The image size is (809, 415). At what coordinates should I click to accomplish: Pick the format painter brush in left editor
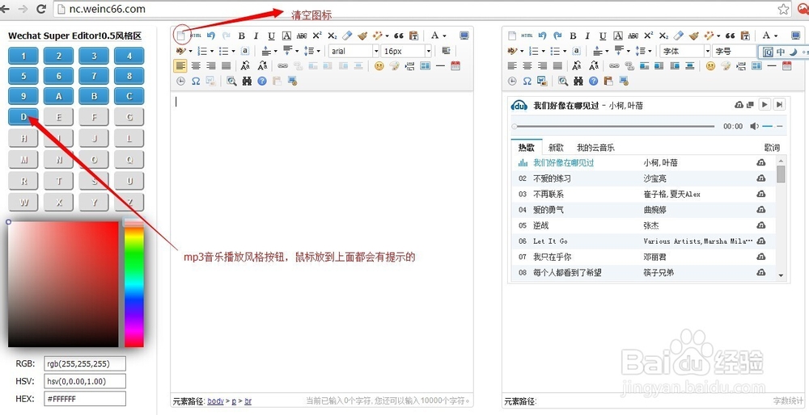[x=362, y=36]
